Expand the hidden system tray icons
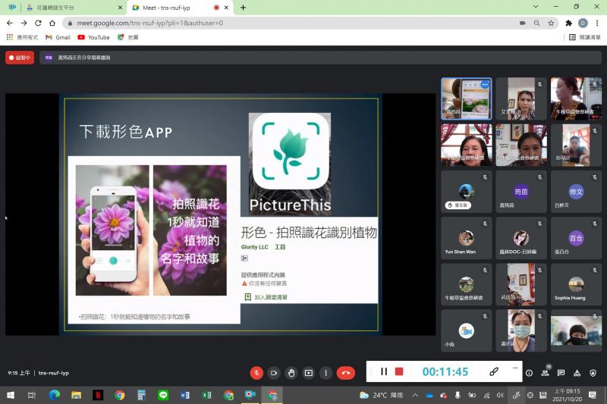Image resolution: width=607 pixels, height=404 pixels. coord(415,395)
